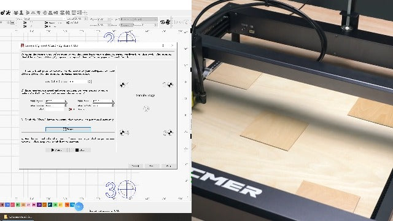Screen dimensions: 393x221
Task: Select the dark teal palette swatch
Action: point(50,204)
